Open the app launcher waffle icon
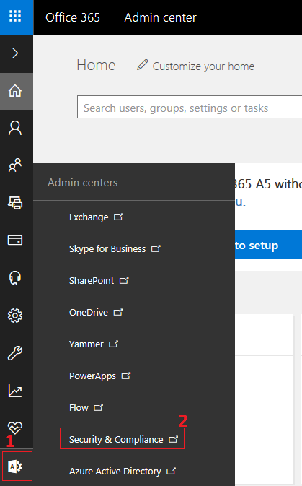302x486 pixels. (x=15, y=16)
